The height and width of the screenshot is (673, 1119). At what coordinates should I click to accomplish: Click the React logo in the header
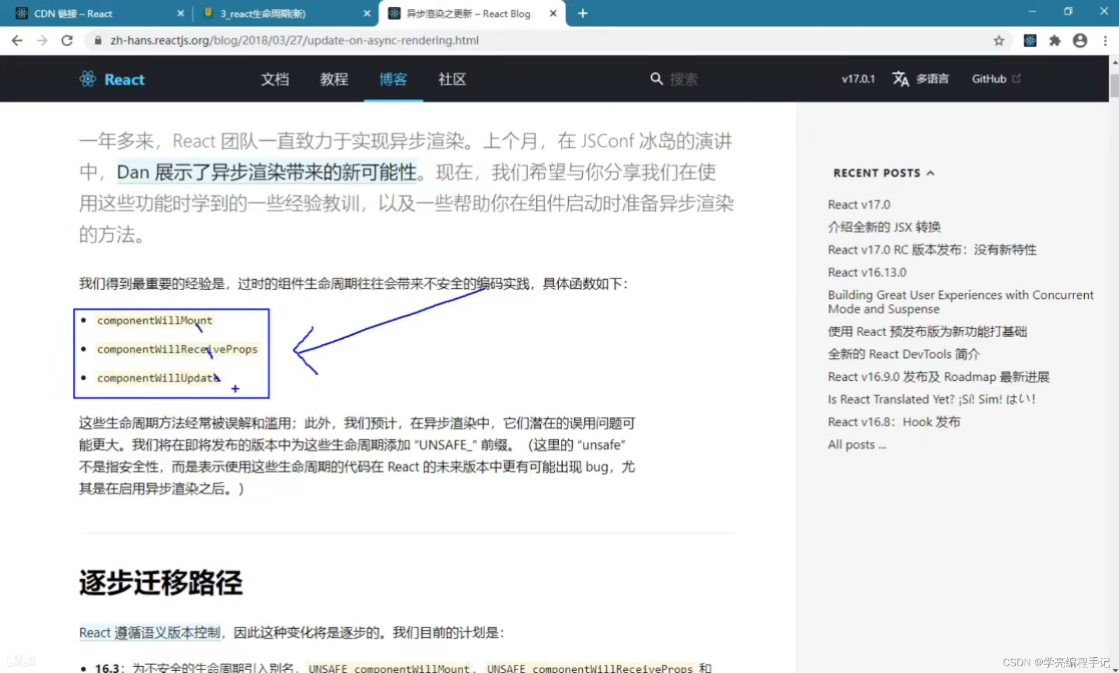112,79
